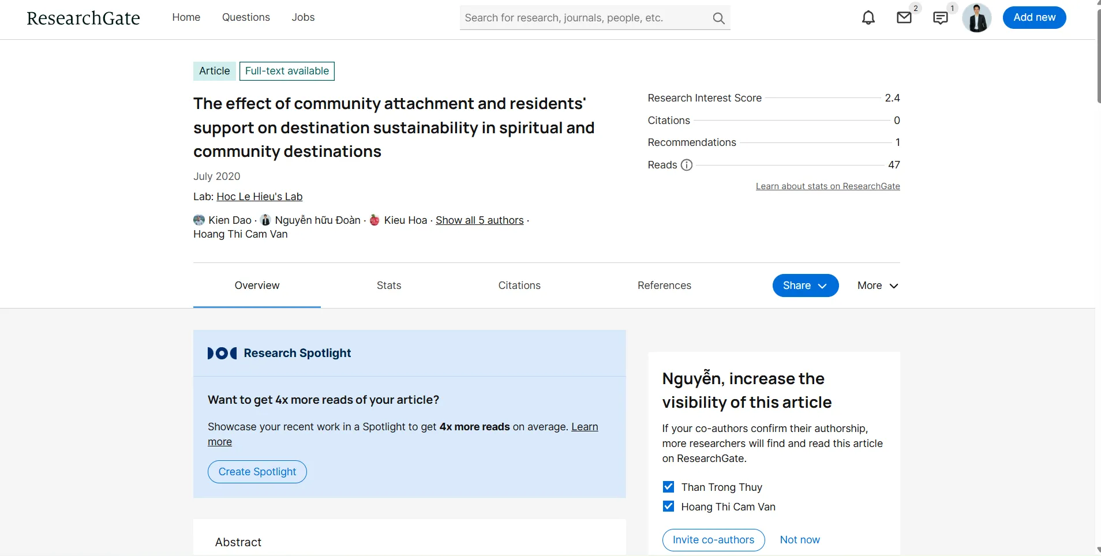The image size is (1101, 556).
Task: Click the July 2020 publication date
Action: pyautogui.click(x=217, y=176)
